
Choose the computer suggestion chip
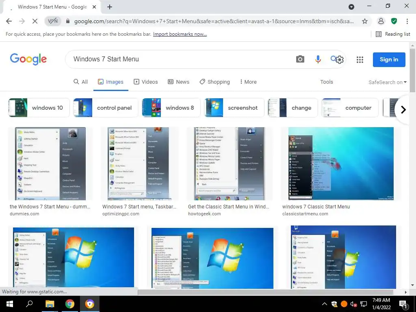pos(350,108)
